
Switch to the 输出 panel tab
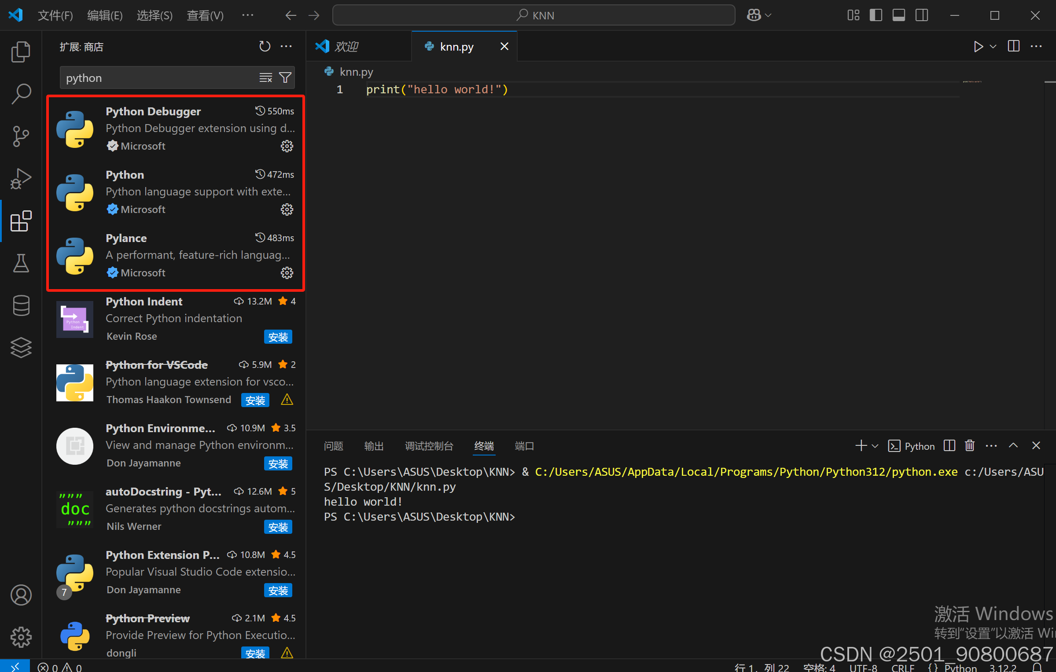tap(374, 446)
